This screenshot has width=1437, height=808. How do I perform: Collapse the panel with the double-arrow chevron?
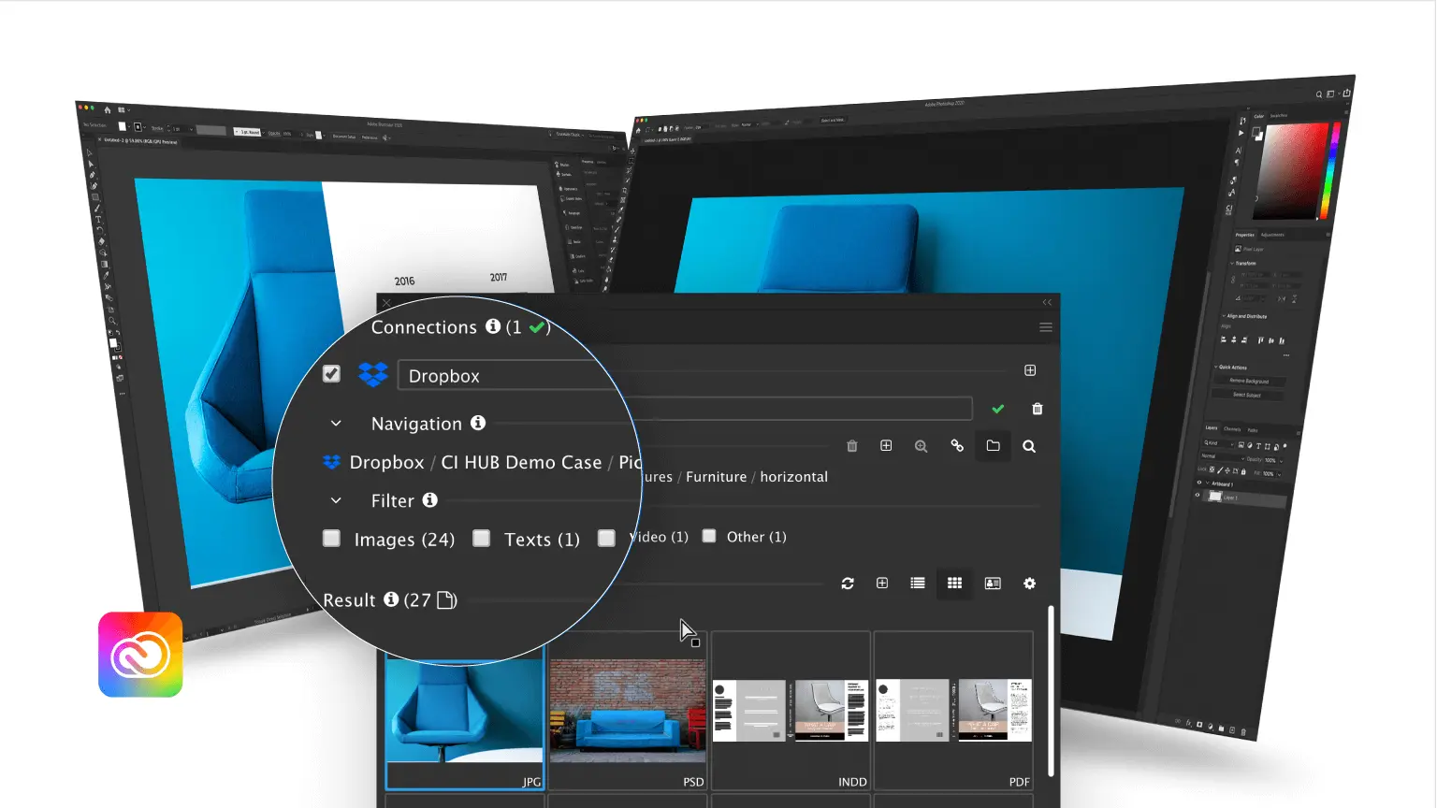1045,302
